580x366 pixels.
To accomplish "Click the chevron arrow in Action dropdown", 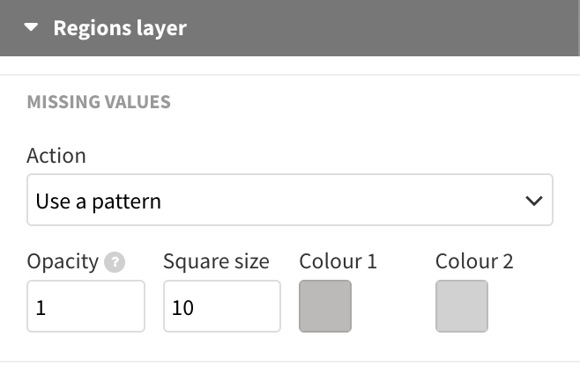I will [534, 201].
